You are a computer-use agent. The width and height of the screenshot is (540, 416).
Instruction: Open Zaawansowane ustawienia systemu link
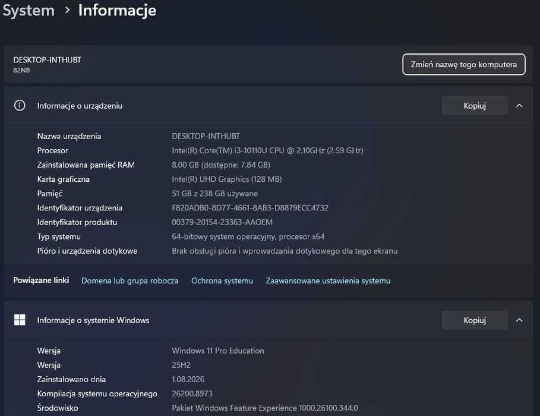tap(328, 281)
